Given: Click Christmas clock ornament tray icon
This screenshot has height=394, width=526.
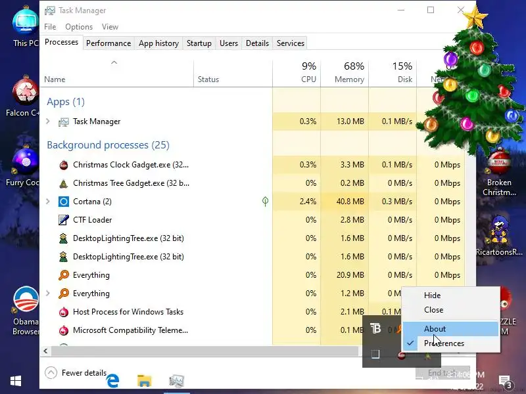Looking at the screenshot, I should coord(401,355).
